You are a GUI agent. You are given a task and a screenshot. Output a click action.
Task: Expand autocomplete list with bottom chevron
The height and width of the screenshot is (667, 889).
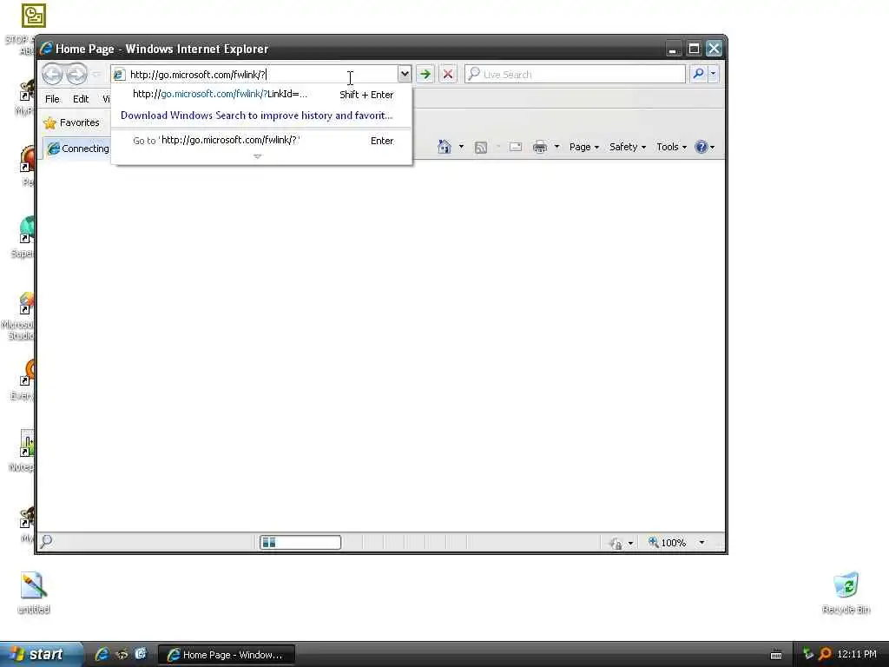[257, 156]
